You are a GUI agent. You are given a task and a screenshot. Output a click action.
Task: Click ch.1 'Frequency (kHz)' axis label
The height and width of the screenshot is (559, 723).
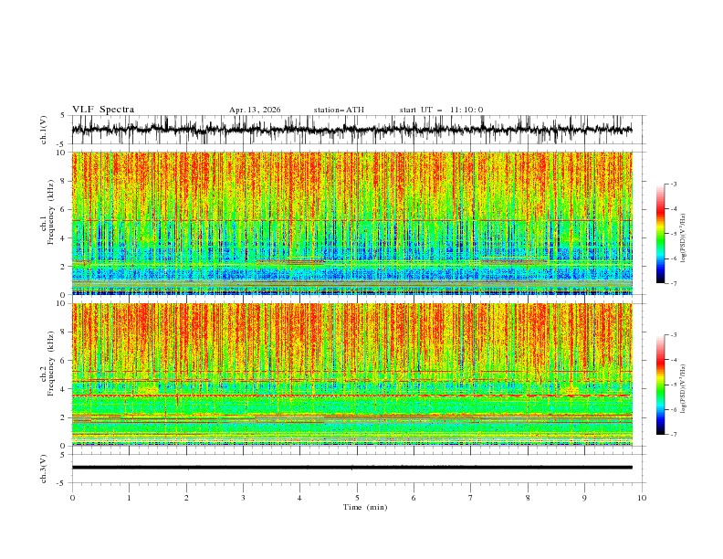pyautogui.click(x=51, y=212)
